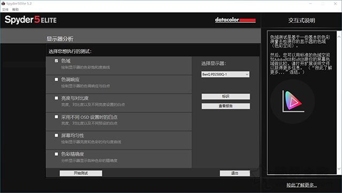Click scroll-up arrow in help panel

339,37
